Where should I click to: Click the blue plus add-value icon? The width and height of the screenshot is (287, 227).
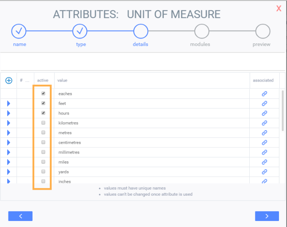[x=8, y=81]
